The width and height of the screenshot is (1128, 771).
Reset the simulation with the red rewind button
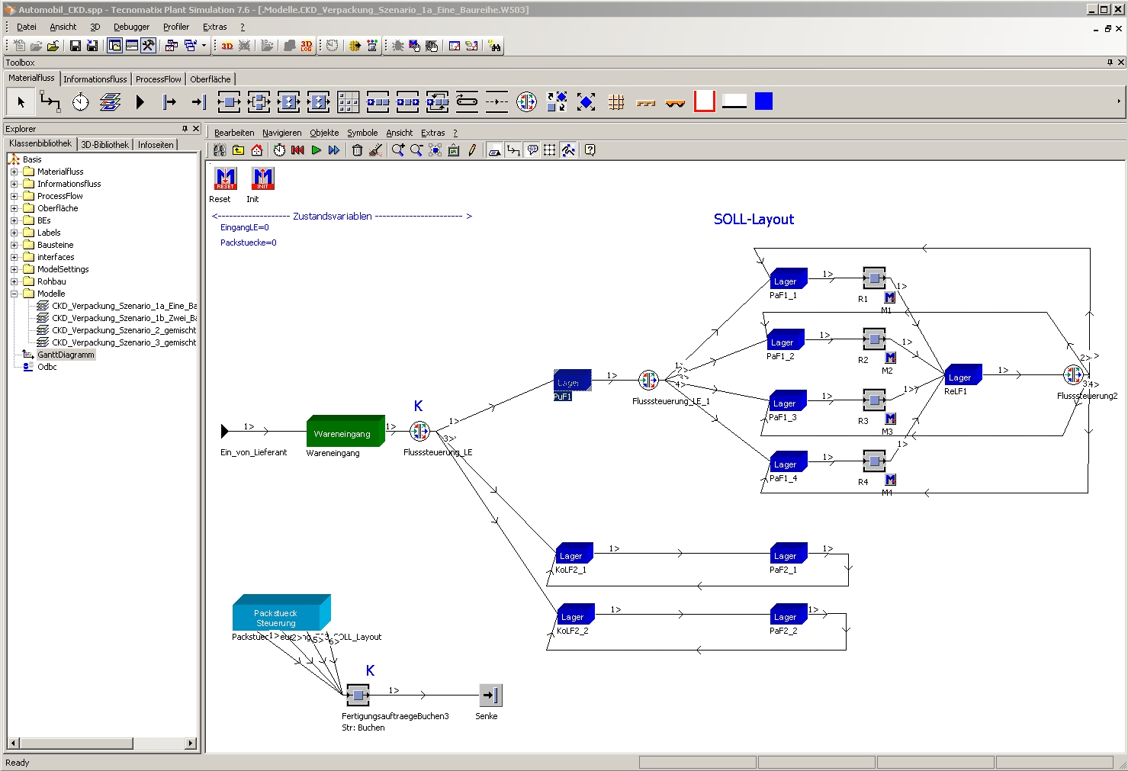click(297, 150)
